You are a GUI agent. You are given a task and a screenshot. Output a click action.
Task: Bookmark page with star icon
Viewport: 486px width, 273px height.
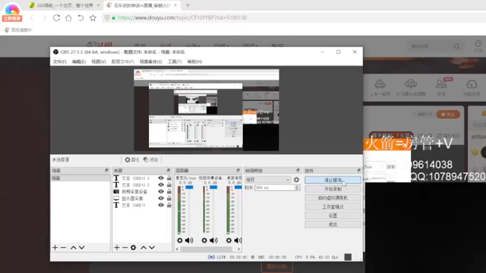[x=93, y=18]
